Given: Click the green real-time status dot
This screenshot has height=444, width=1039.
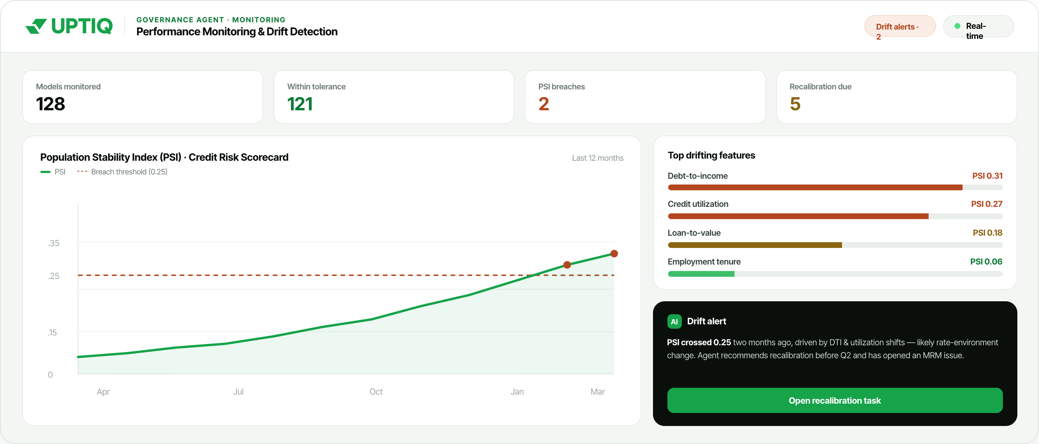Looking at the screenshot, I should coord(957,26).
